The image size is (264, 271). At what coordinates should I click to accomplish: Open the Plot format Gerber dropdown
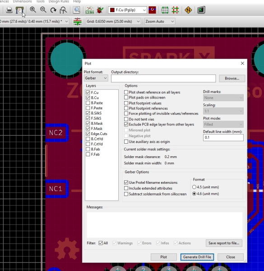coord(96,78)
